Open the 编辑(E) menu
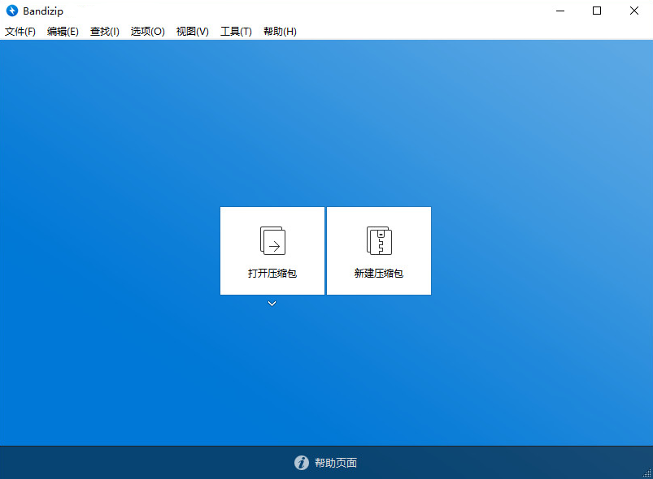This screenshot has height=479, width=653. (63, 32)
